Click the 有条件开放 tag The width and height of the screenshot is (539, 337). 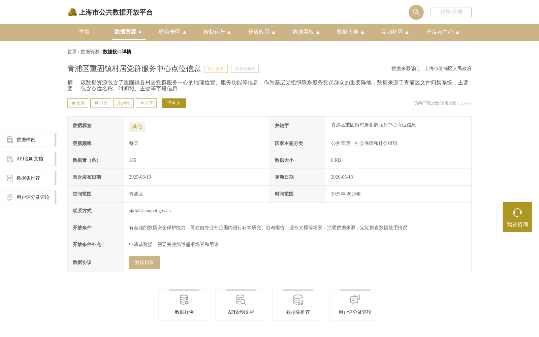245,69
